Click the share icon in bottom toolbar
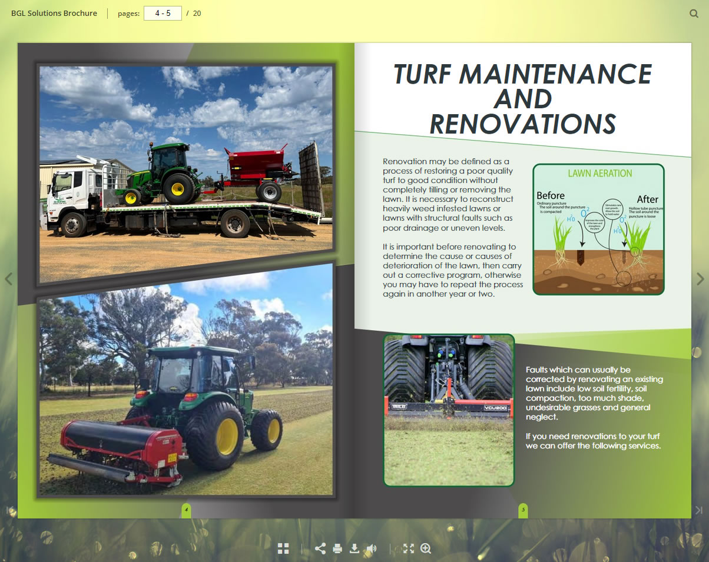709x562 pixels. [x=320, y=548]
